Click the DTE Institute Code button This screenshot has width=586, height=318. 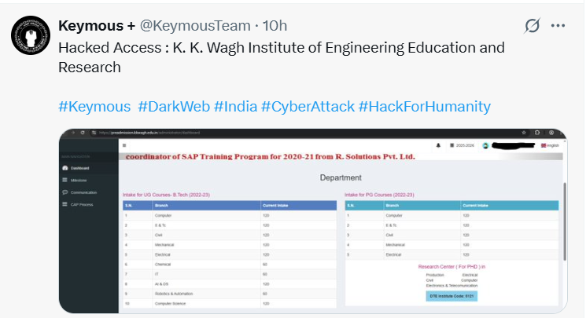click(x=451, y=296)
